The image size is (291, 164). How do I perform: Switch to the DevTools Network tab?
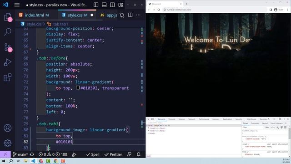tap(192, 119)
